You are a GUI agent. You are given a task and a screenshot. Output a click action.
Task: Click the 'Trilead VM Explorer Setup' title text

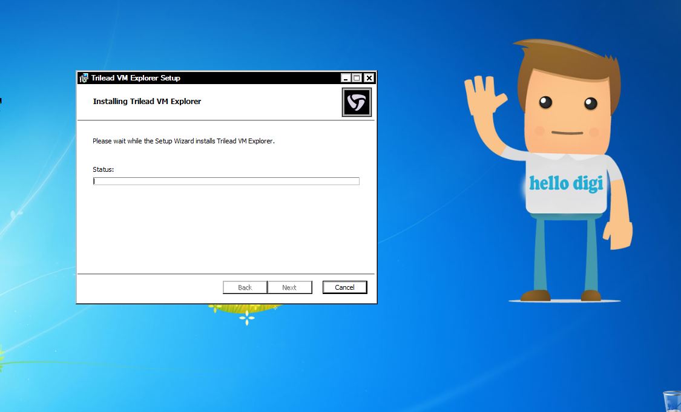(136, 78)
